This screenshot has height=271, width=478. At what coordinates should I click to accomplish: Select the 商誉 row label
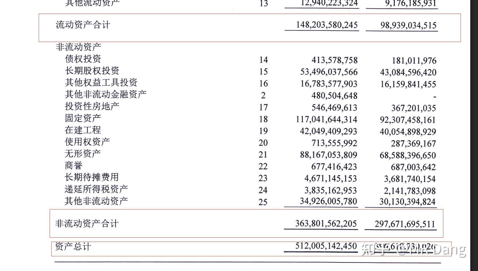click(74, 165)
